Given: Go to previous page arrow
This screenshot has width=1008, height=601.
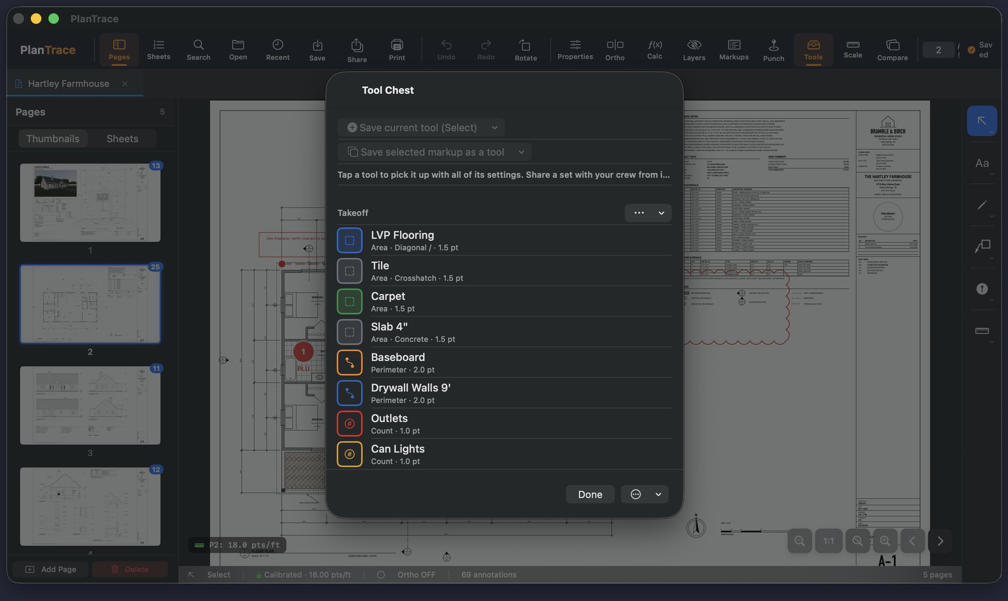Looking at the screenshot, I should tap(912, 541).
